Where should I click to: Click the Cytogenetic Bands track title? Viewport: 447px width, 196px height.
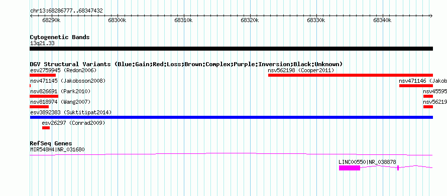tap(60, 37)
